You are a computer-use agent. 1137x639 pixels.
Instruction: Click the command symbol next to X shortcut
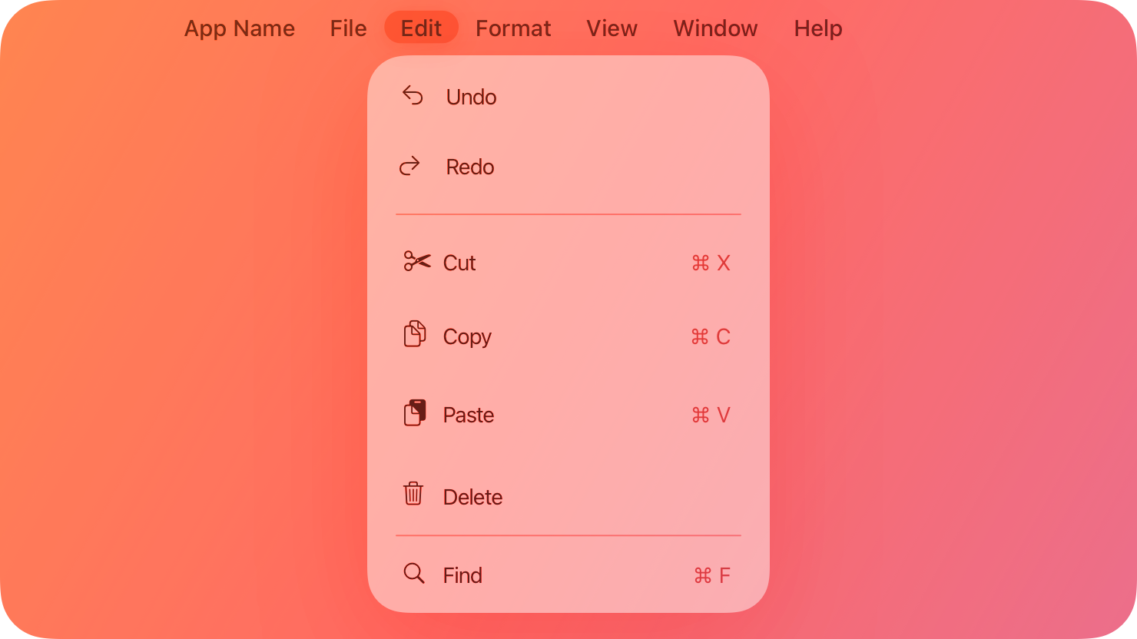pos(700,263)
